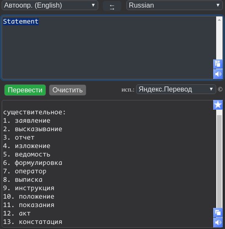Viewport: 225px width, 229px height.
Task: Click translation 3. отчет
Action: click(x=19, y=137)
